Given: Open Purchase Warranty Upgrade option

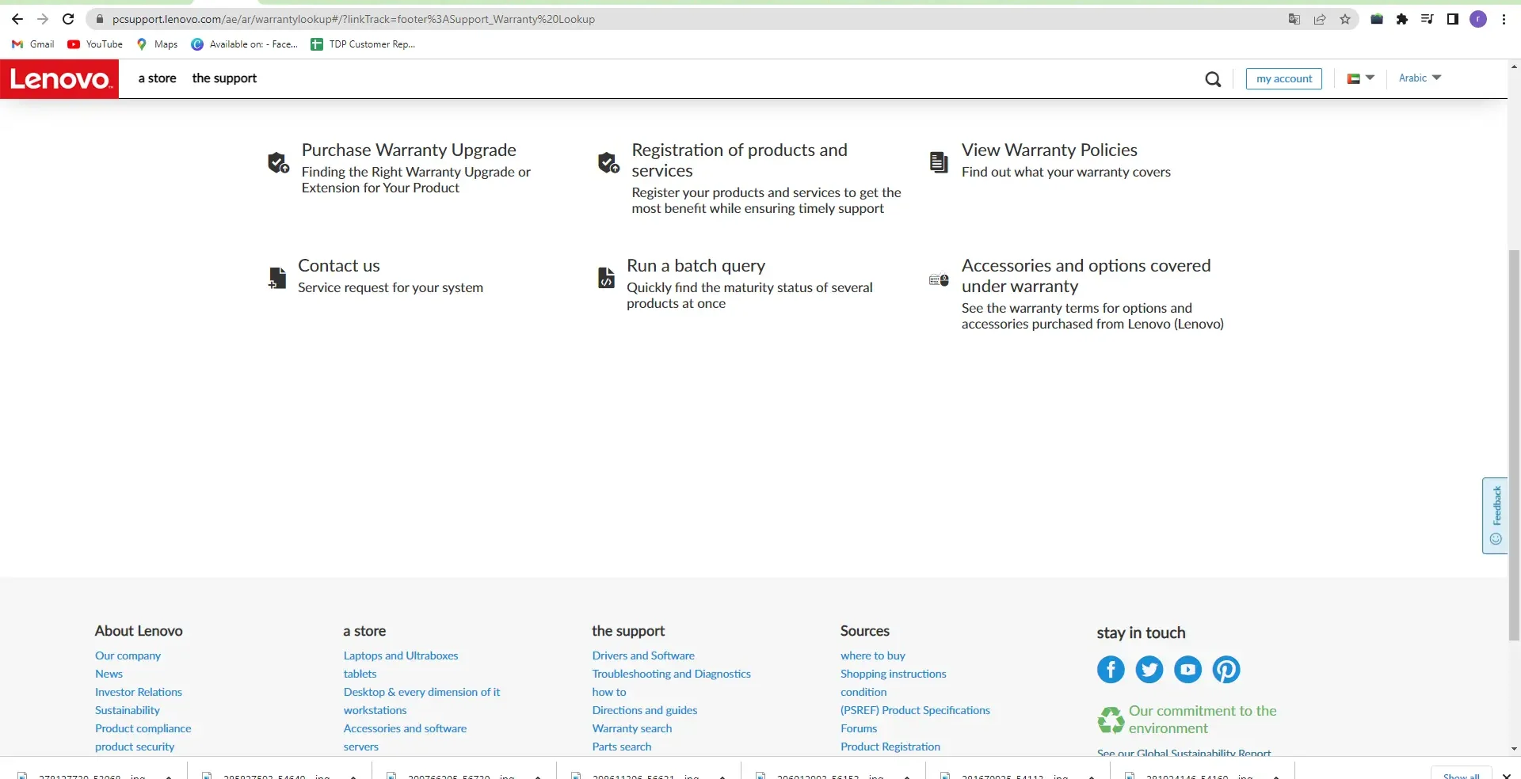Looking at the screenshot, I should tap(408, 150).
